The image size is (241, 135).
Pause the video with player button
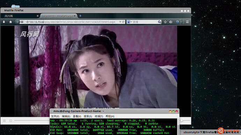(x=5, y=121)
